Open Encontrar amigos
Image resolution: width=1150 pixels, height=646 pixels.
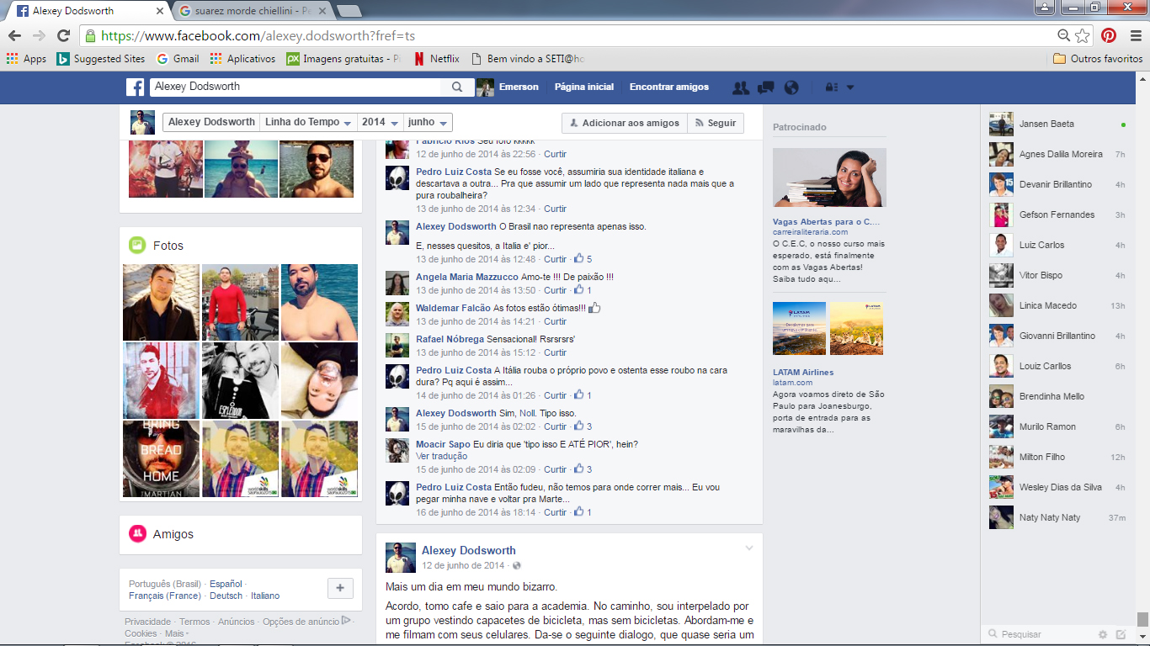click(669, 87)
